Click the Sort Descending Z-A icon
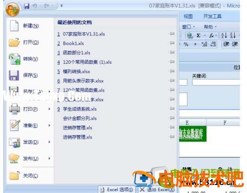 point(233,35)
